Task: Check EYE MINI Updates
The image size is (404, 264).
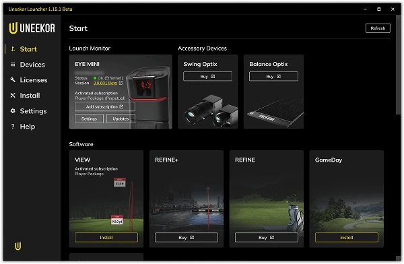Action: (x=121, y=119)
